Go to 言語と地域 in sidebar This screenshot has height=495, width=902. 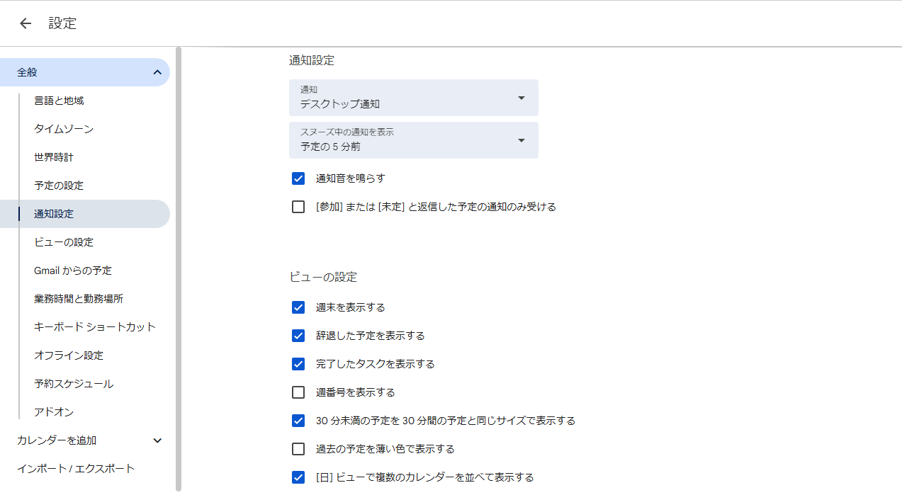coord(59,101)
